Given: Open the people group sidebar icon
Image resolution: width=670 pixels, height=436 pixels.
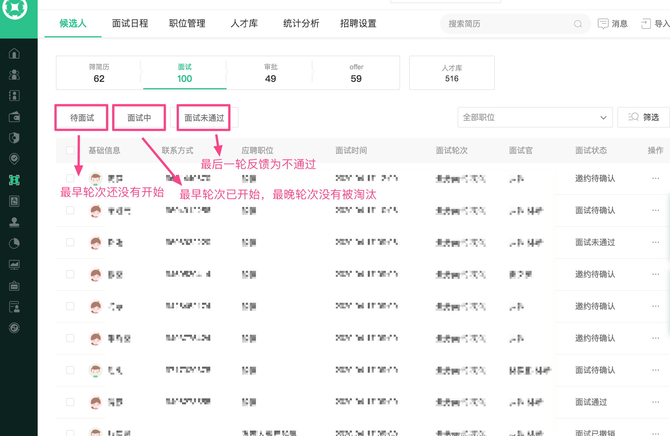Looking at the screenshot, I should tap(14, 75).
